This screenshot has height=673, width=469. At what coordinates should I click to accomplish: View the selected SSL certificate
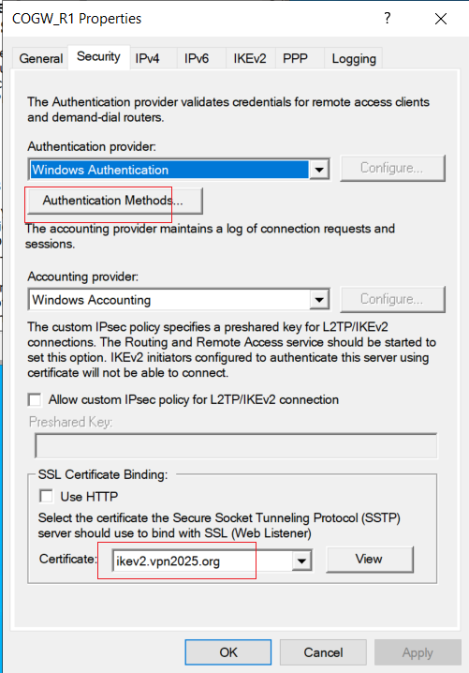point(369,560)
